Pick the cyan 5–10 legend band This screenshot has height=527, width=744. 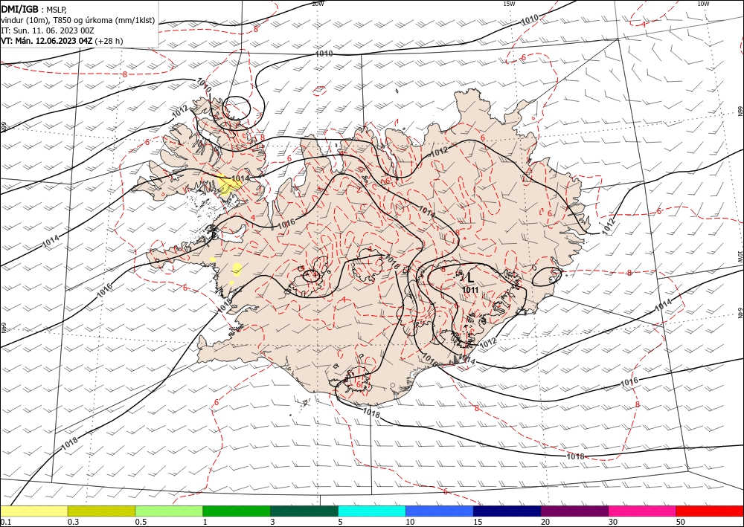coord(372,511)
